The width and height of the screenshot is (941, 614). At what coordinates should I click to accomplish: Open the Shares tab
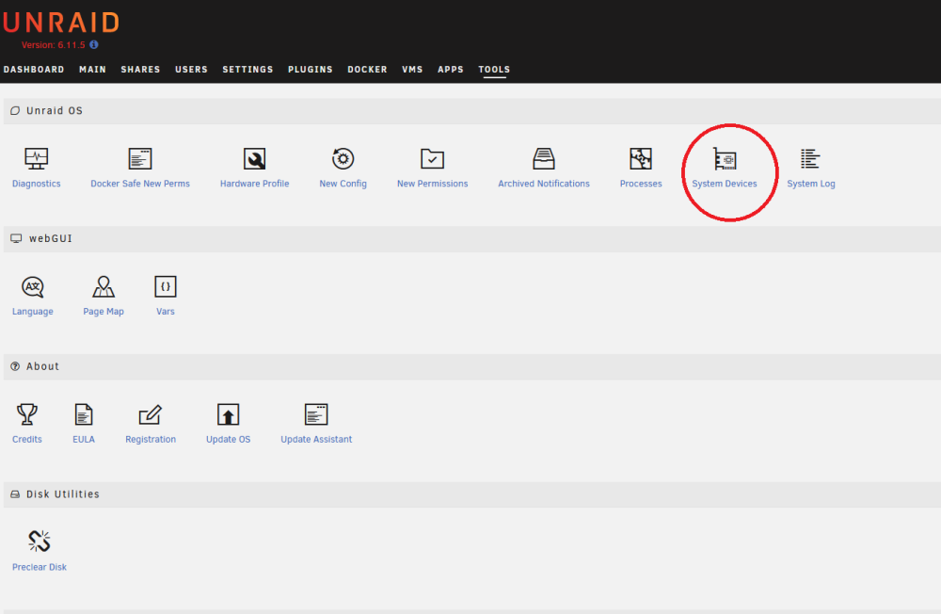140,70
